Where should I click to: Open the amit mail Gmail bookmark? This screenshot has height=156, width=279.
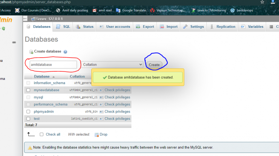[x=102, y=10]
